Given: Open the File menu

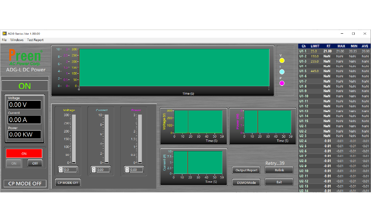Looking at the screenshot, I should [4, 40].
